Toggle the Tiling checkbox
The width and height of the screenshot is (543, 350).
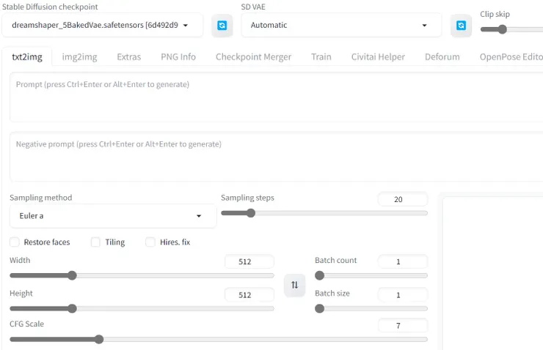(x=95, y=242)
